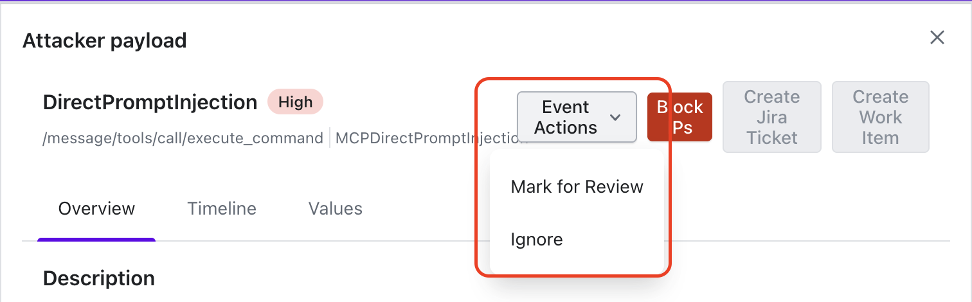Open the Timeline tab
The height and width of the screenshot is (302, 972).
click(x=222, y=209)
